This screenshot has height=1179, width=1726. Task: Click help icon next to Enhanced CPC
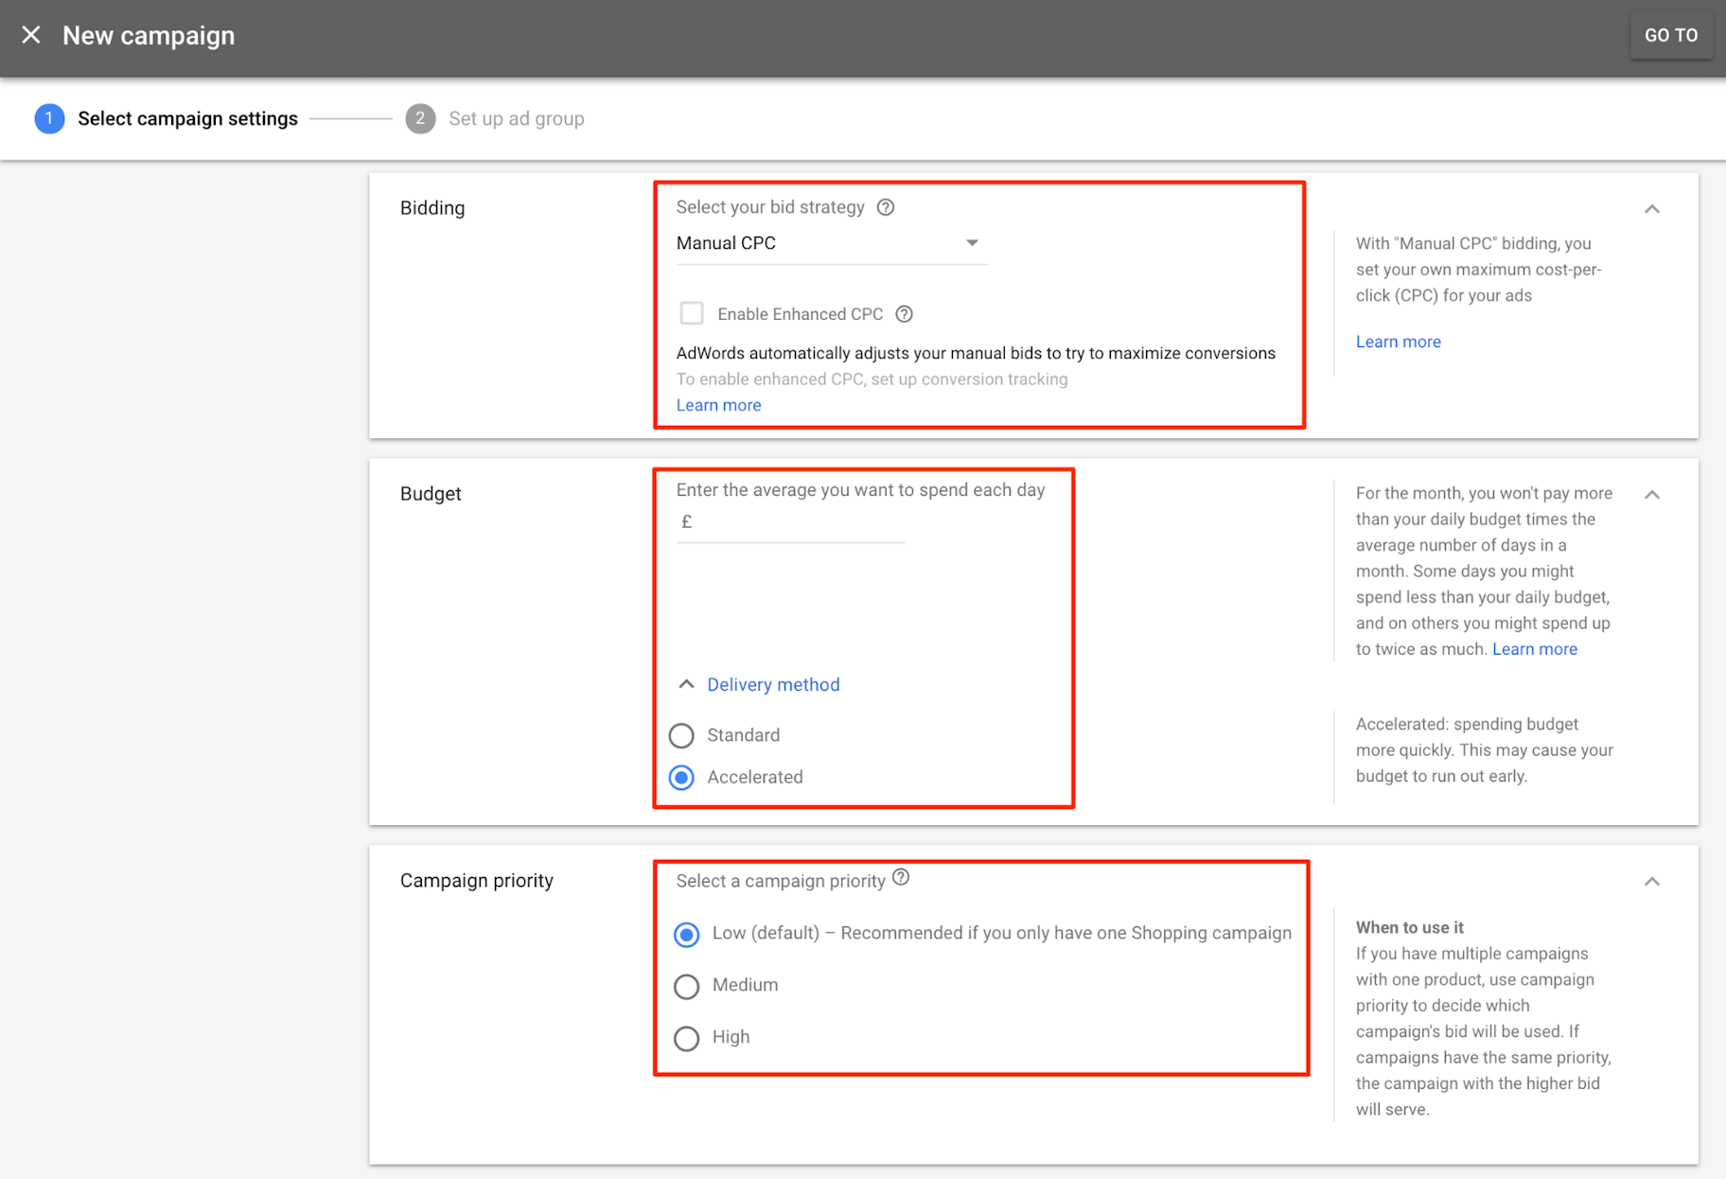pyautogui.click(x=905, y=314)
